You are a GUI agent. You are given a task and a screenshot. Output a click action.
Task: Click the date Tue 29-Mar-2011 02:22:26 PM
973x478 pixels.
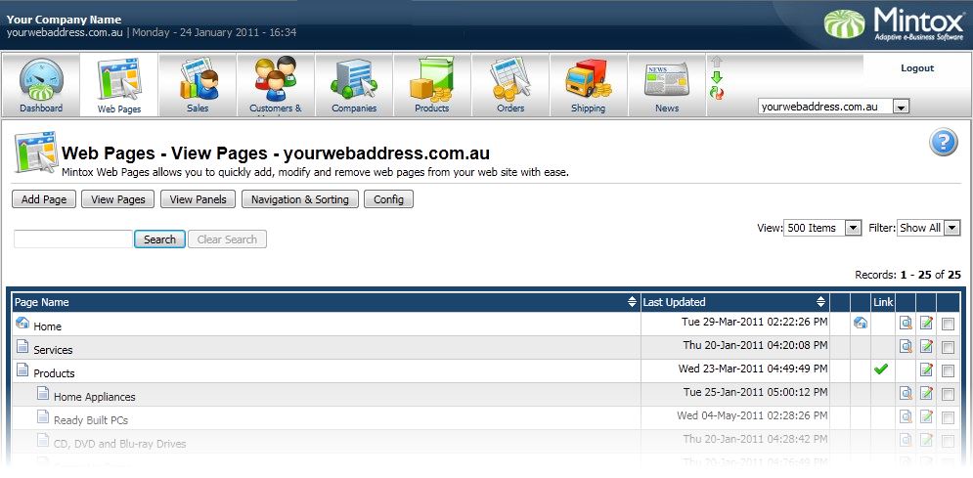point(755,322)
